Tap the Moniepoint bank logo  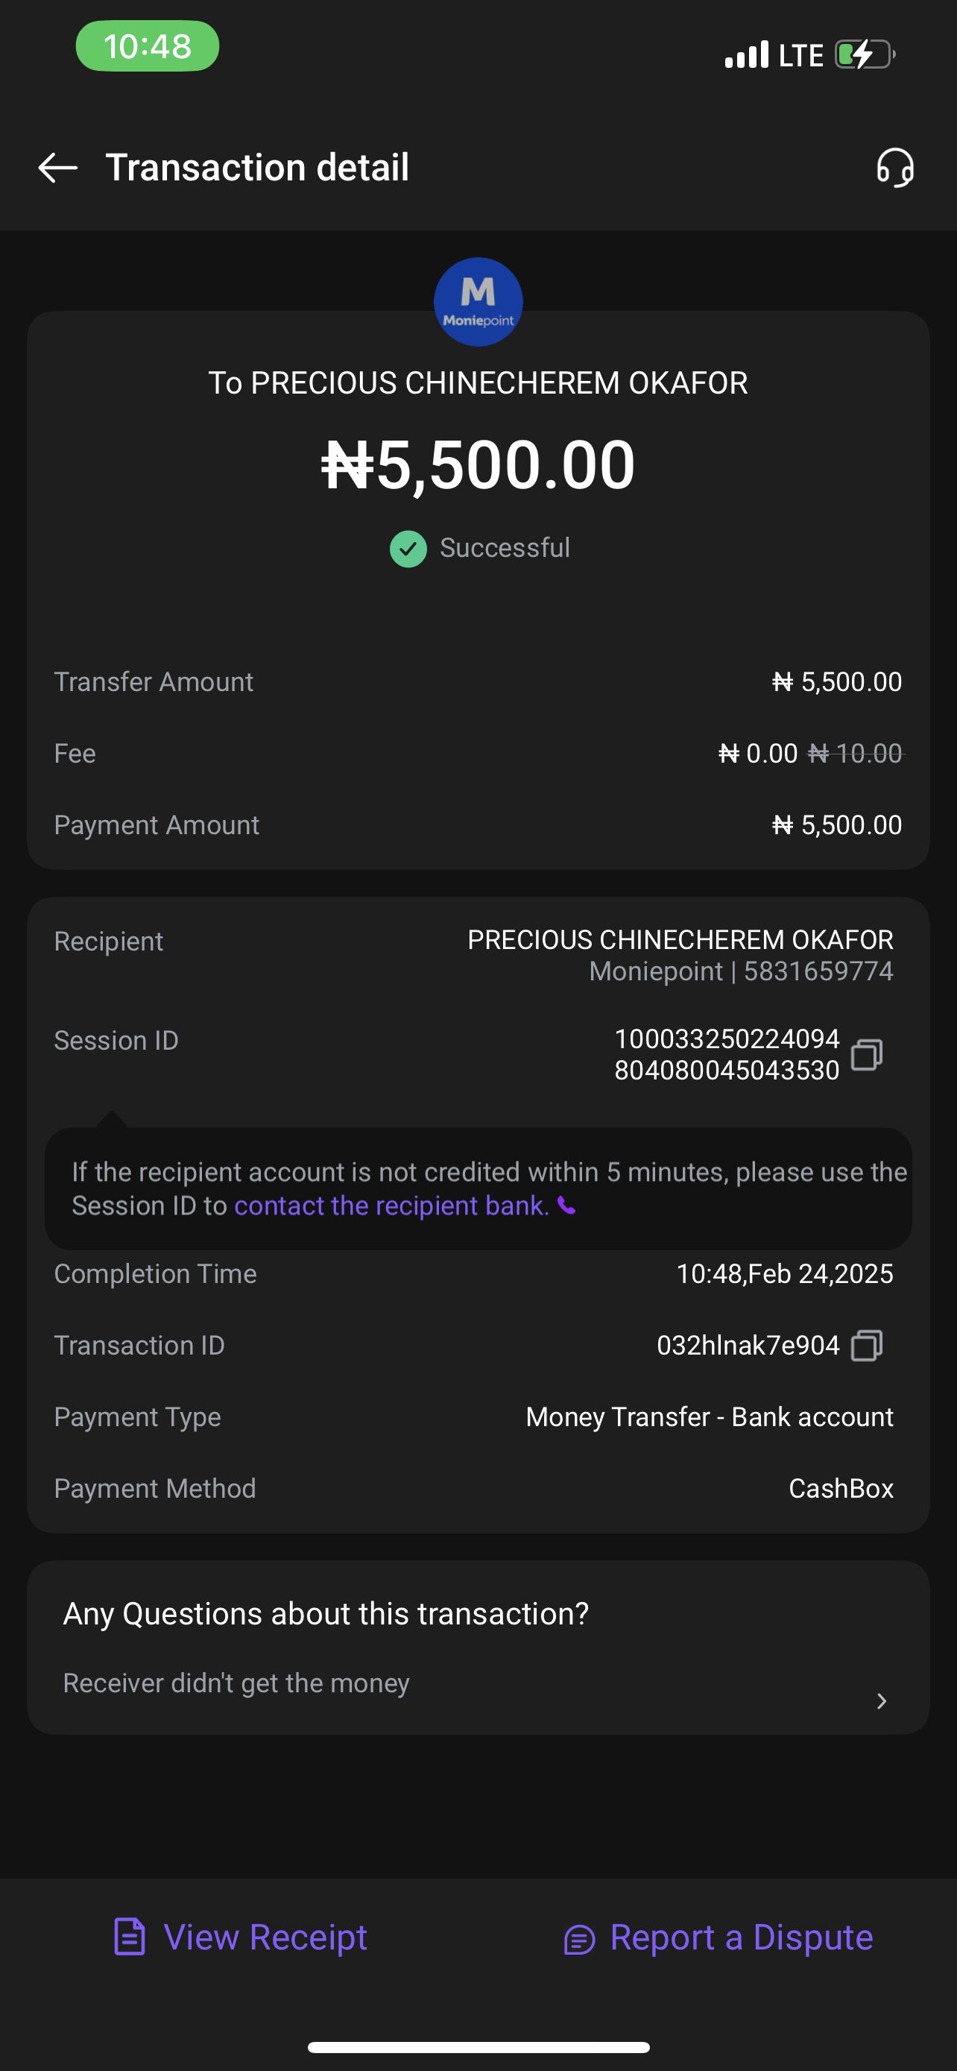coord(478,302)
